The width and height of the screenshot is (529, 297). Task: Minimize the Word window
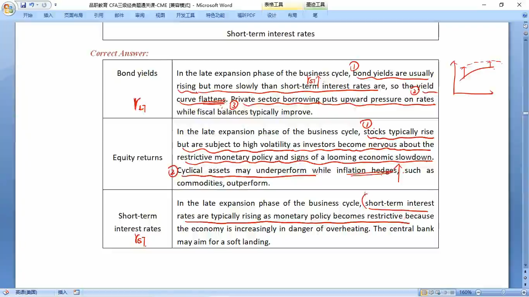(484, 5)
